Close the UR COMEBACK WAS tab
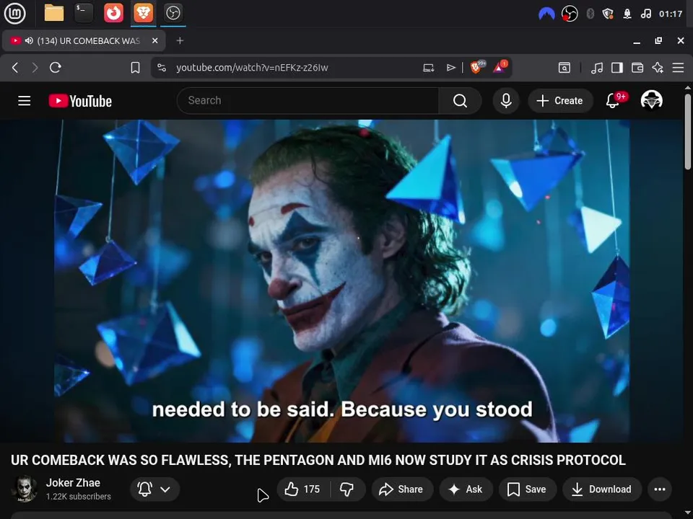This screenshot has width=693, height=519. tap(154, 40)
